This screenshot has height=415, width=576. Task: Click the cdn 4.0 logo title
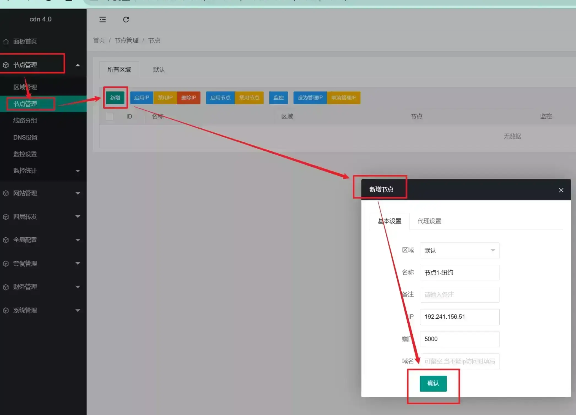(40, 19)
